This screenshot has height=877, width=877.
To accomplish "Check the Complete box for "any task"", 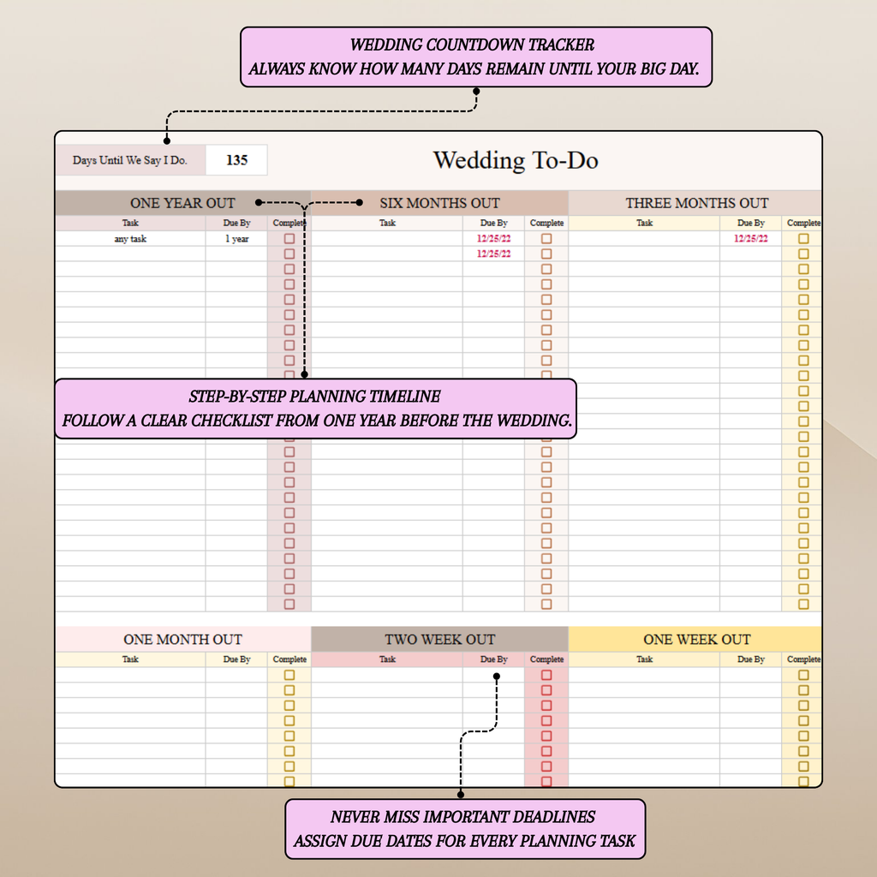I will coord(289,239).
